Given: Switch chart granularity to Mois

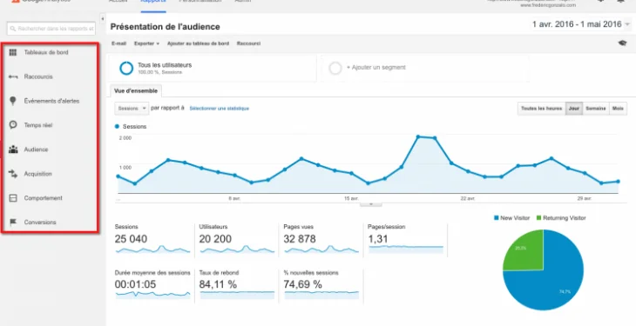Looking at the screenshot, I should coord(618,109).
